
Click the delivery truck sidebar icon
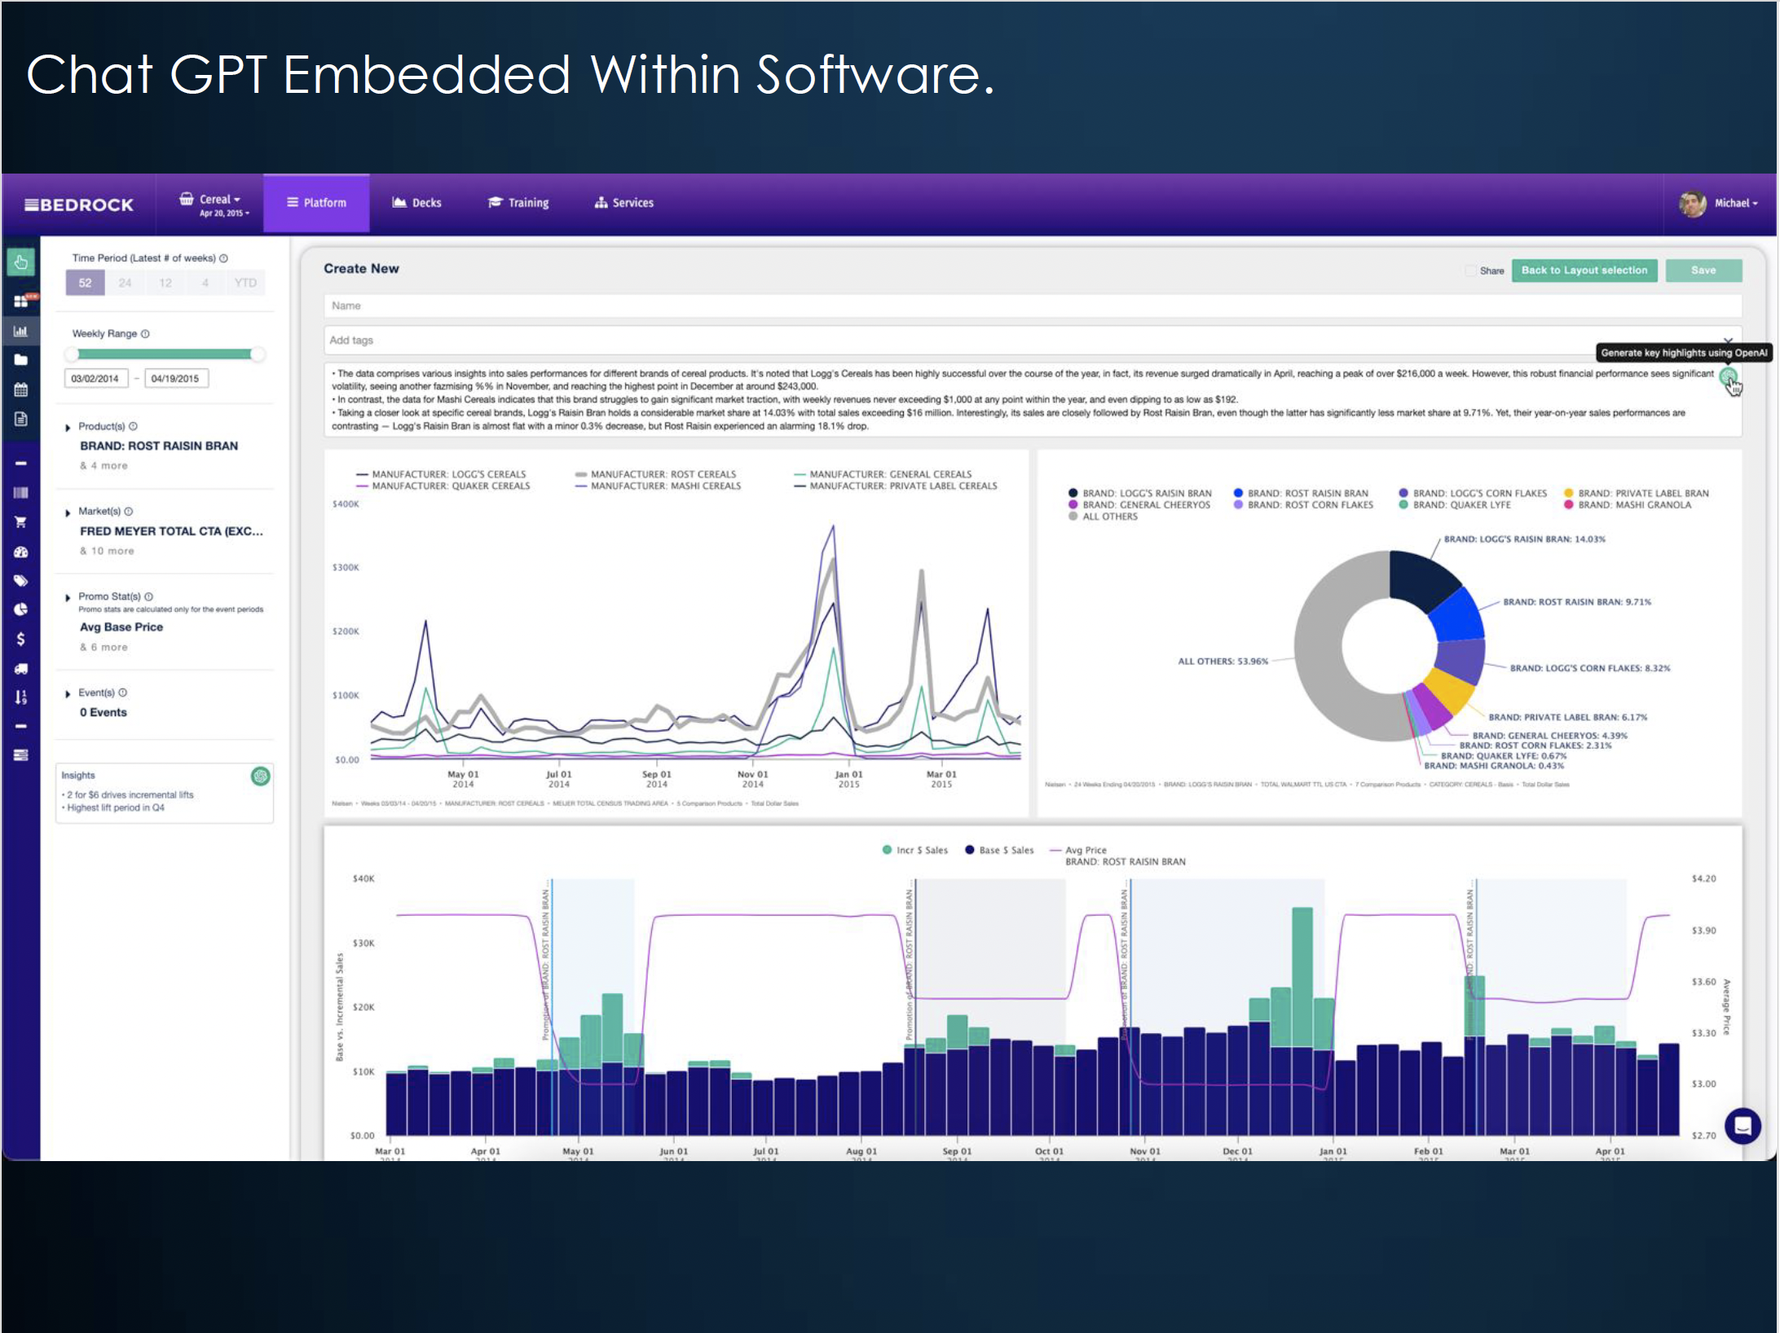pos(21,669)
